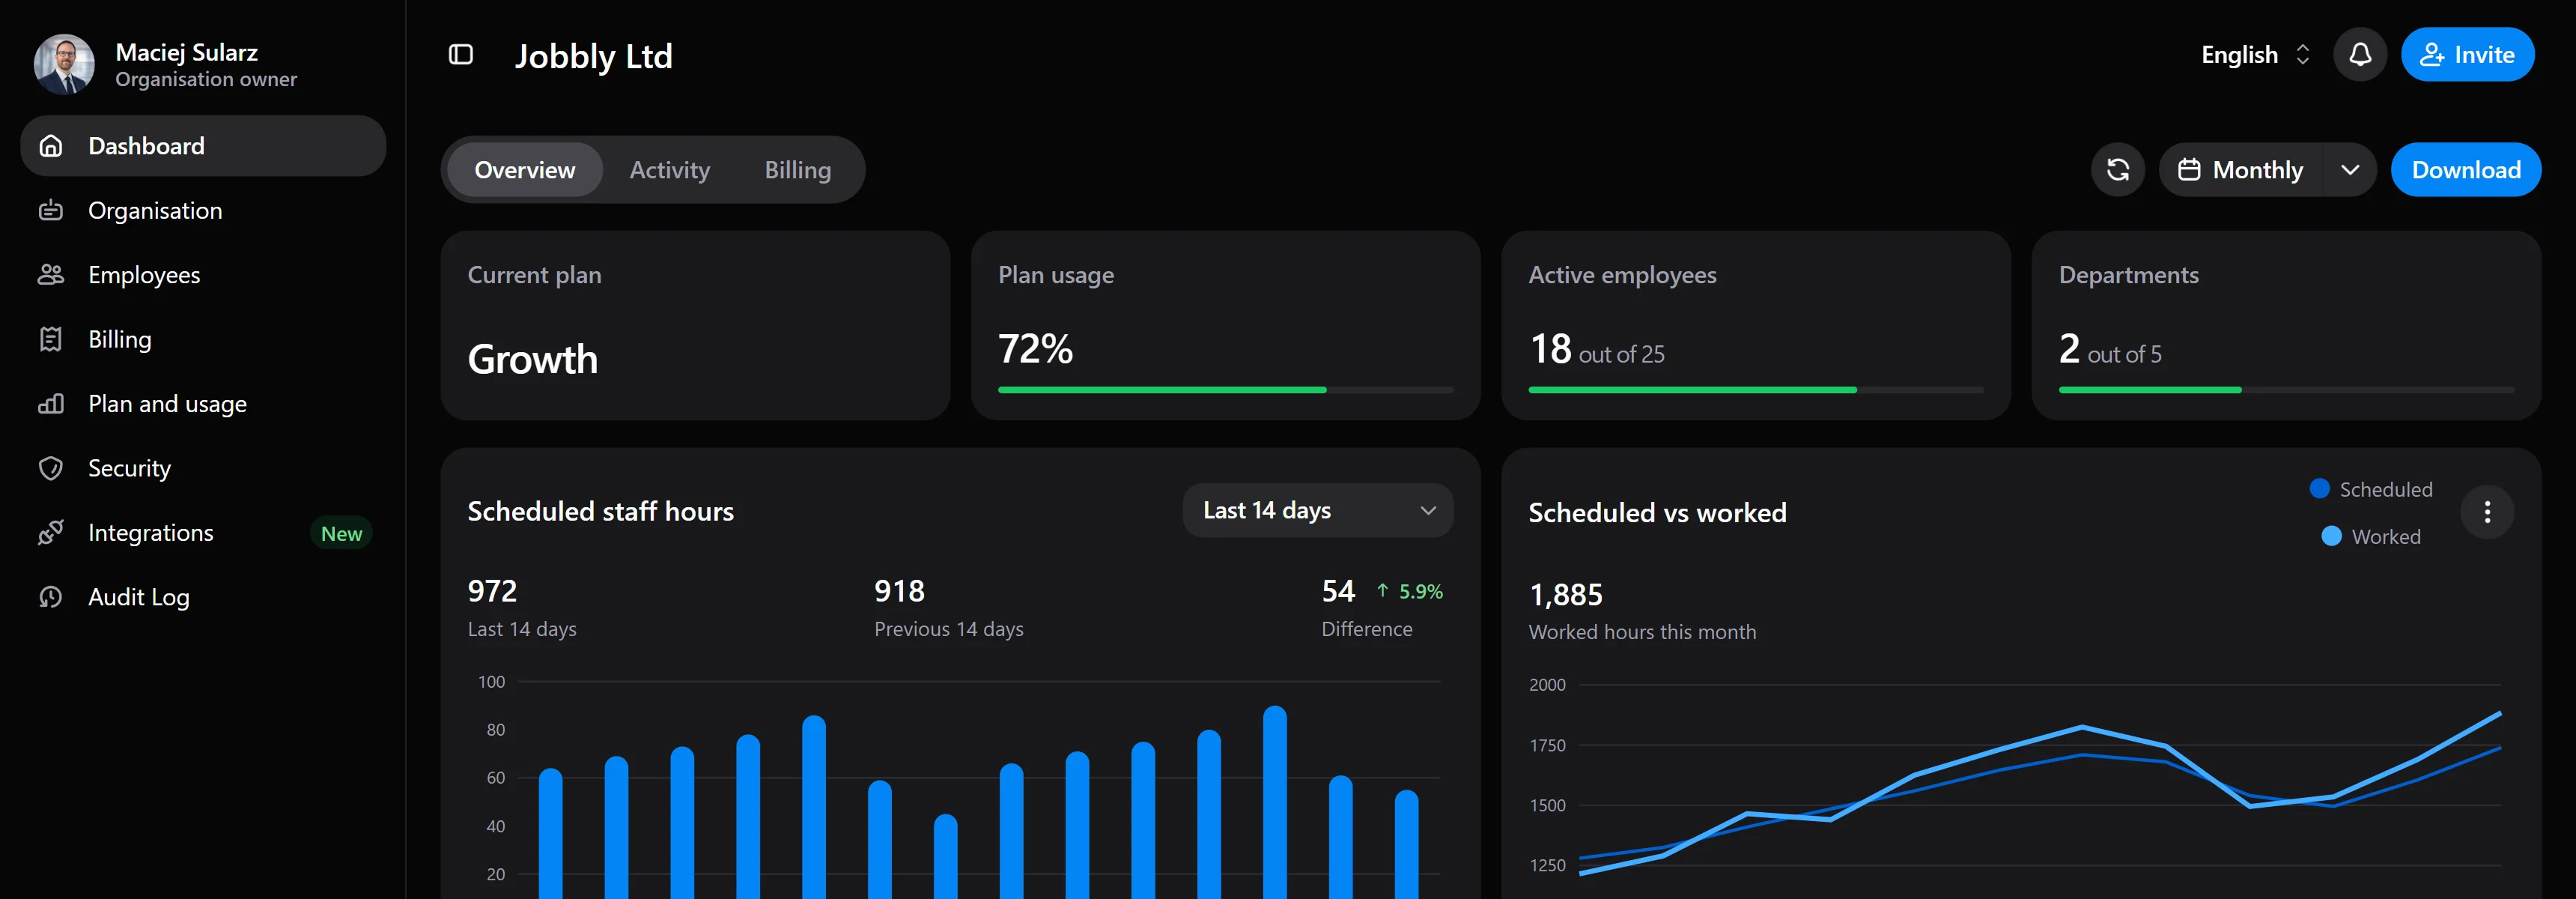
Task: Click the Organisation sidebar icon
Action: [x=51, y=211]
